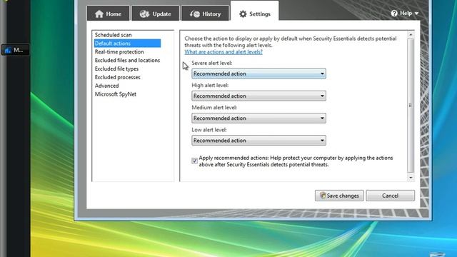Screen dimensions: 457x257
Task: Click the 'Medium alert level:' label
Action: pos(214,107)
